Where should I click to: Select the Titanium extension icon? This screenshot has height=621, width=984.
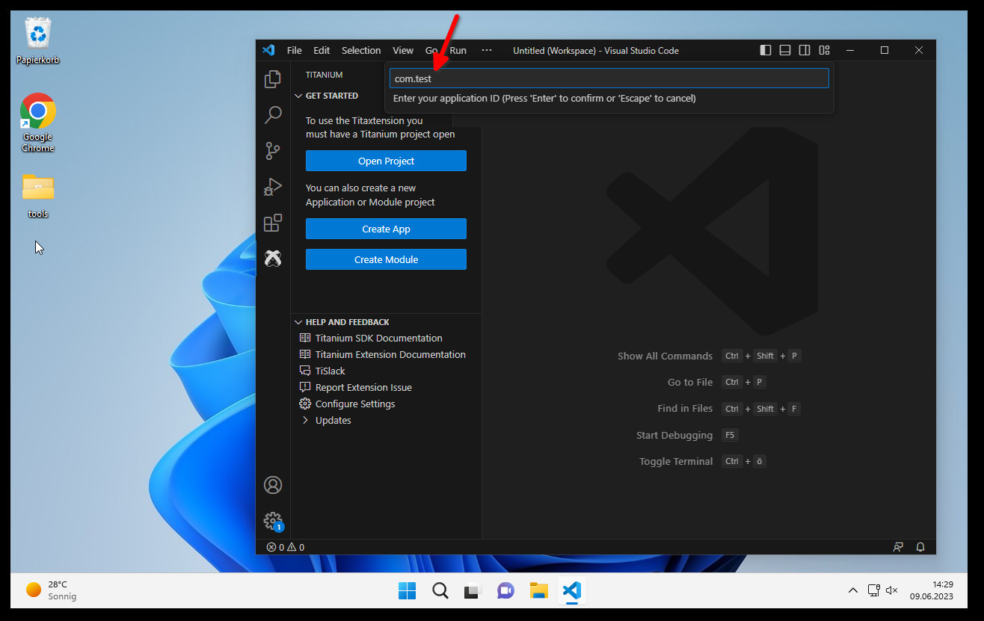(273, 259)
